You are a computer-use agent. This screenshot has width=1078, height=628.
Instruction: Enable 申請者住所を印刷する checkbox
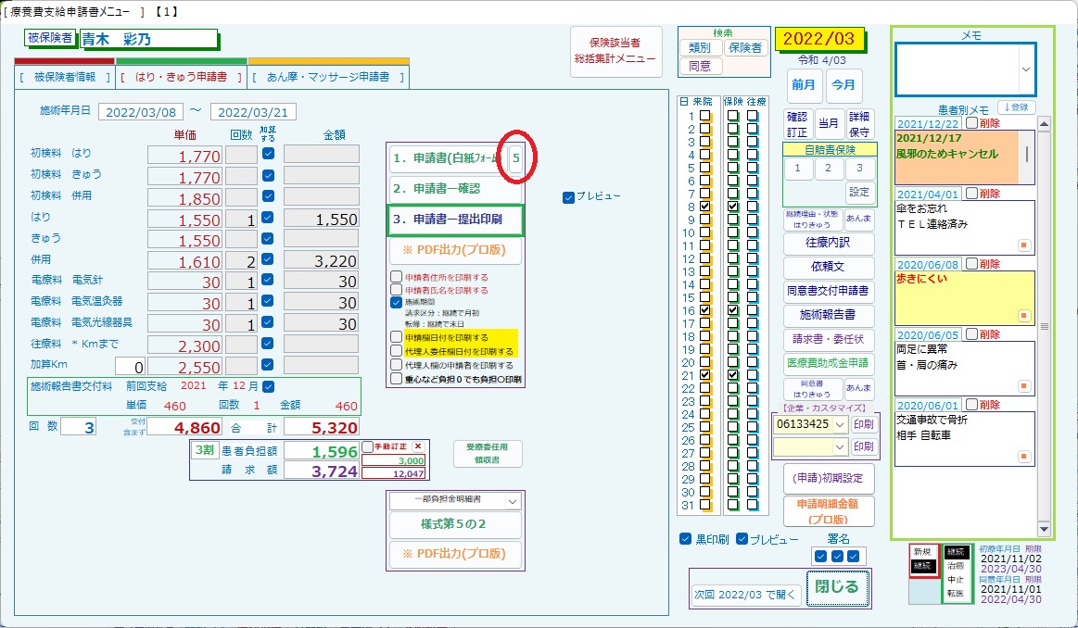coord(396,277)
